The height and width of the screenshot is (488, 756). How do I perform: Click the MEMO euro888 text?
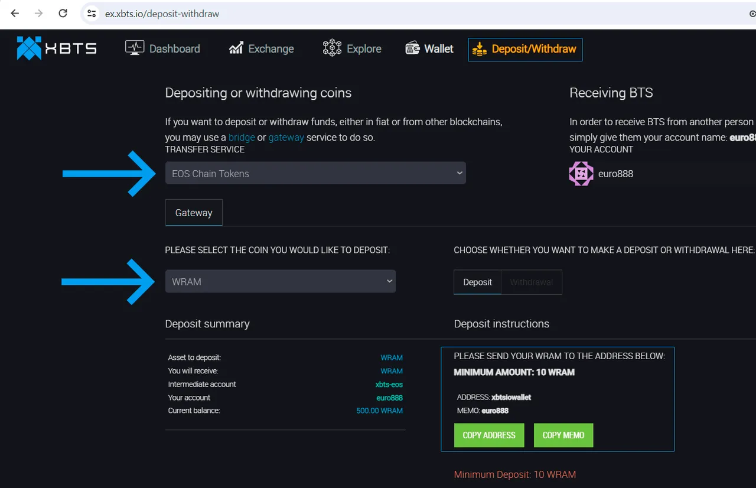coord(483,411)
